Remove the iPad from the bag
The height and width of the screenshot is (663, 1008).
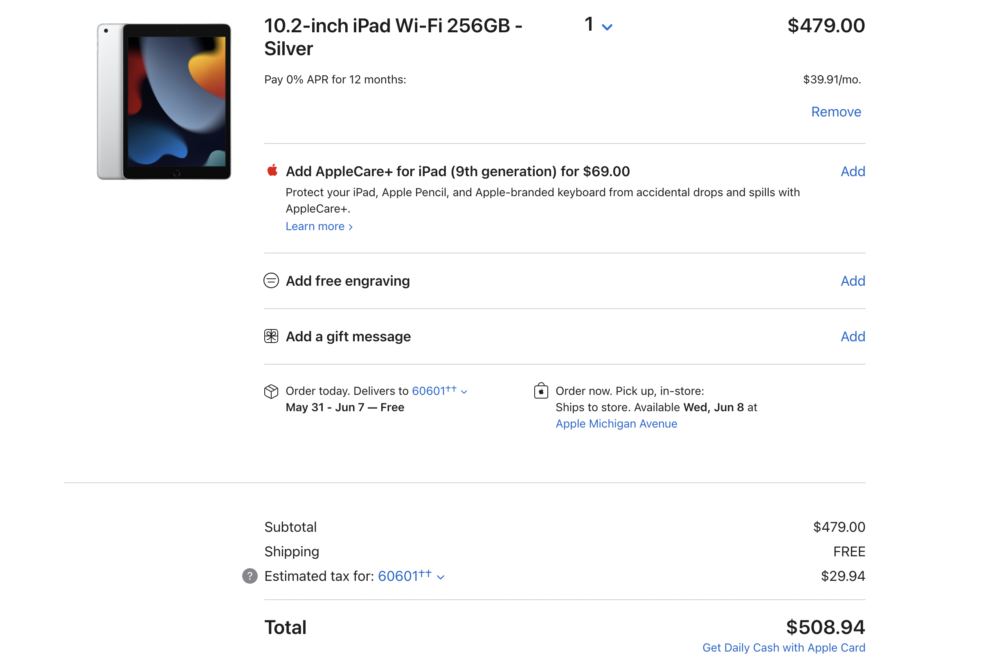(x=836, y=112)
